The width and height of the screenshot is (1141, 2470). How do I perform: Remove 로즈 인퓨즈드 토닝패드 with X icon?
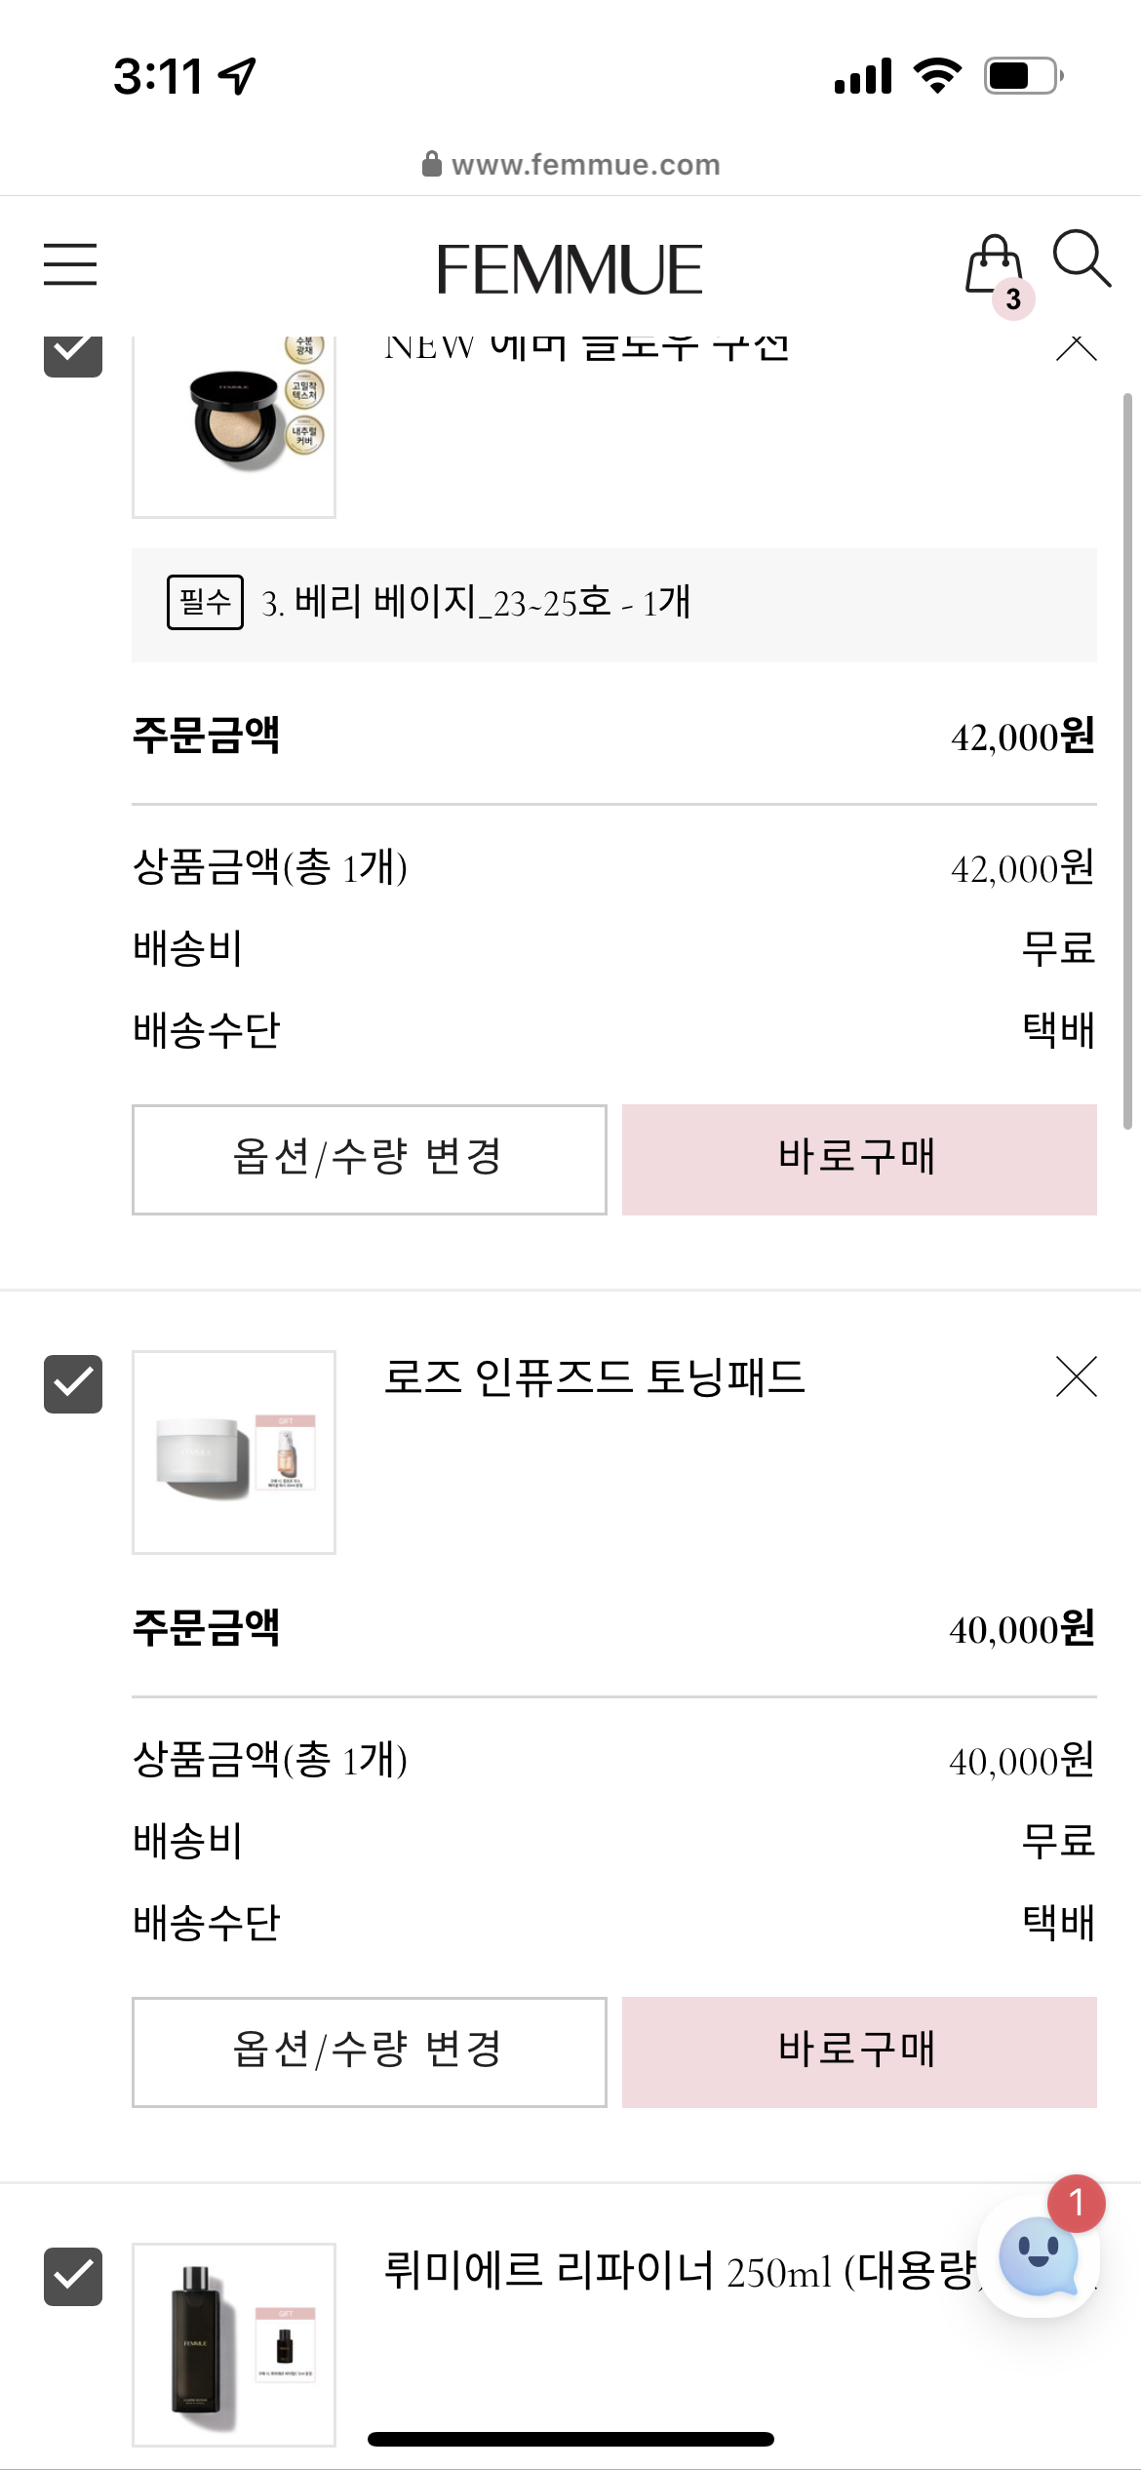pos(1076,1376)
